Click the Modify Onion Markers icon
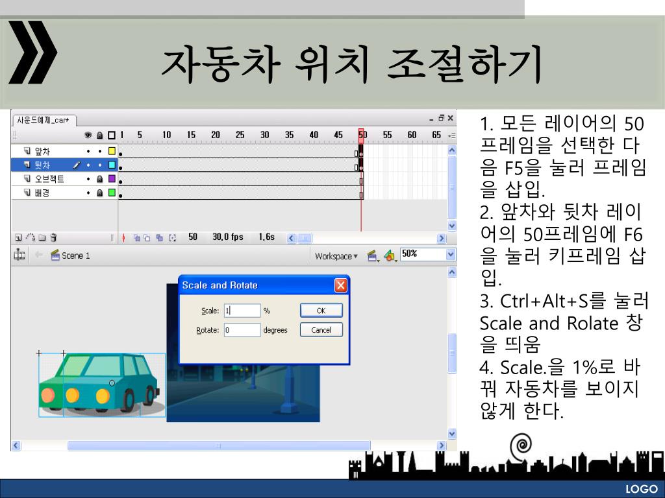 (x=172, y=238)
